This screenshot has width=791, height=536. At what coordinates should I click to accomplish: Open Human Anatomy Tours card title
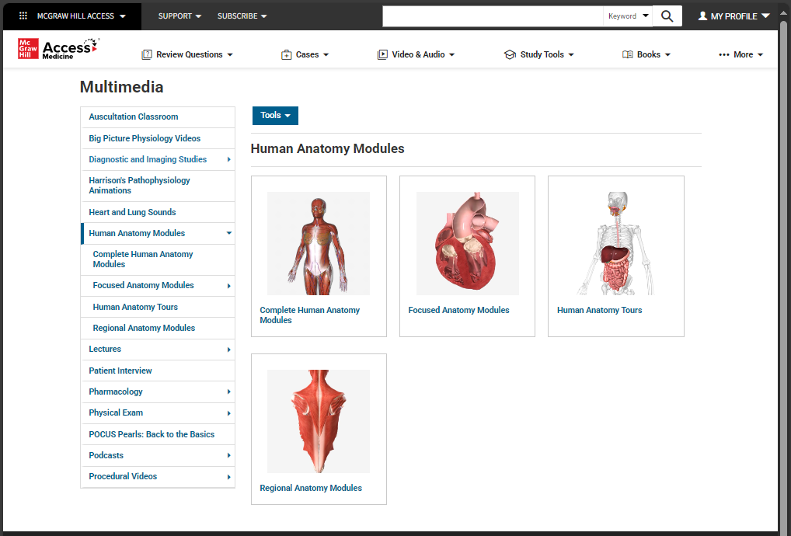point(599,310)
